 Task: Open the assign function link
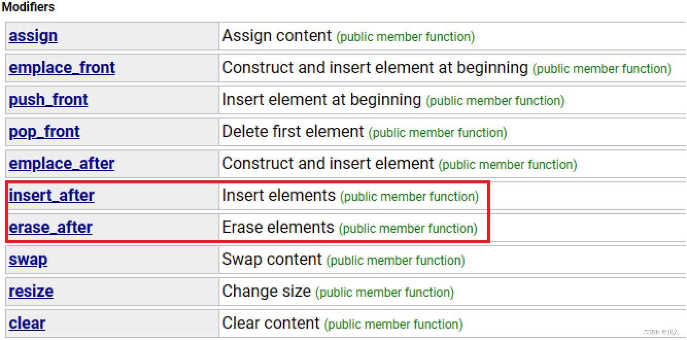(33, 36)
